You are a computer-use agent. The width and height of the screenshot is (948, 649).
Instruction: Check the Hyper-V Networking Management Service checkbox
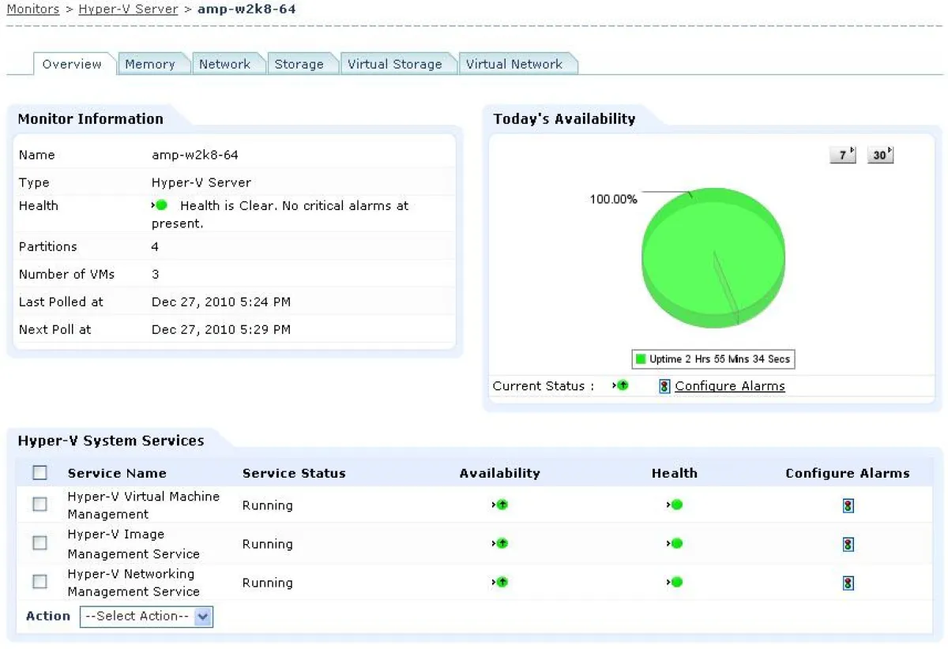coord(39,582)
